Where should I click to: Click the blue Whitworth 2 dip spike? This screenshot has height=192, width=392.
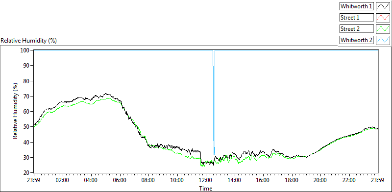click(x=214, y=102)
